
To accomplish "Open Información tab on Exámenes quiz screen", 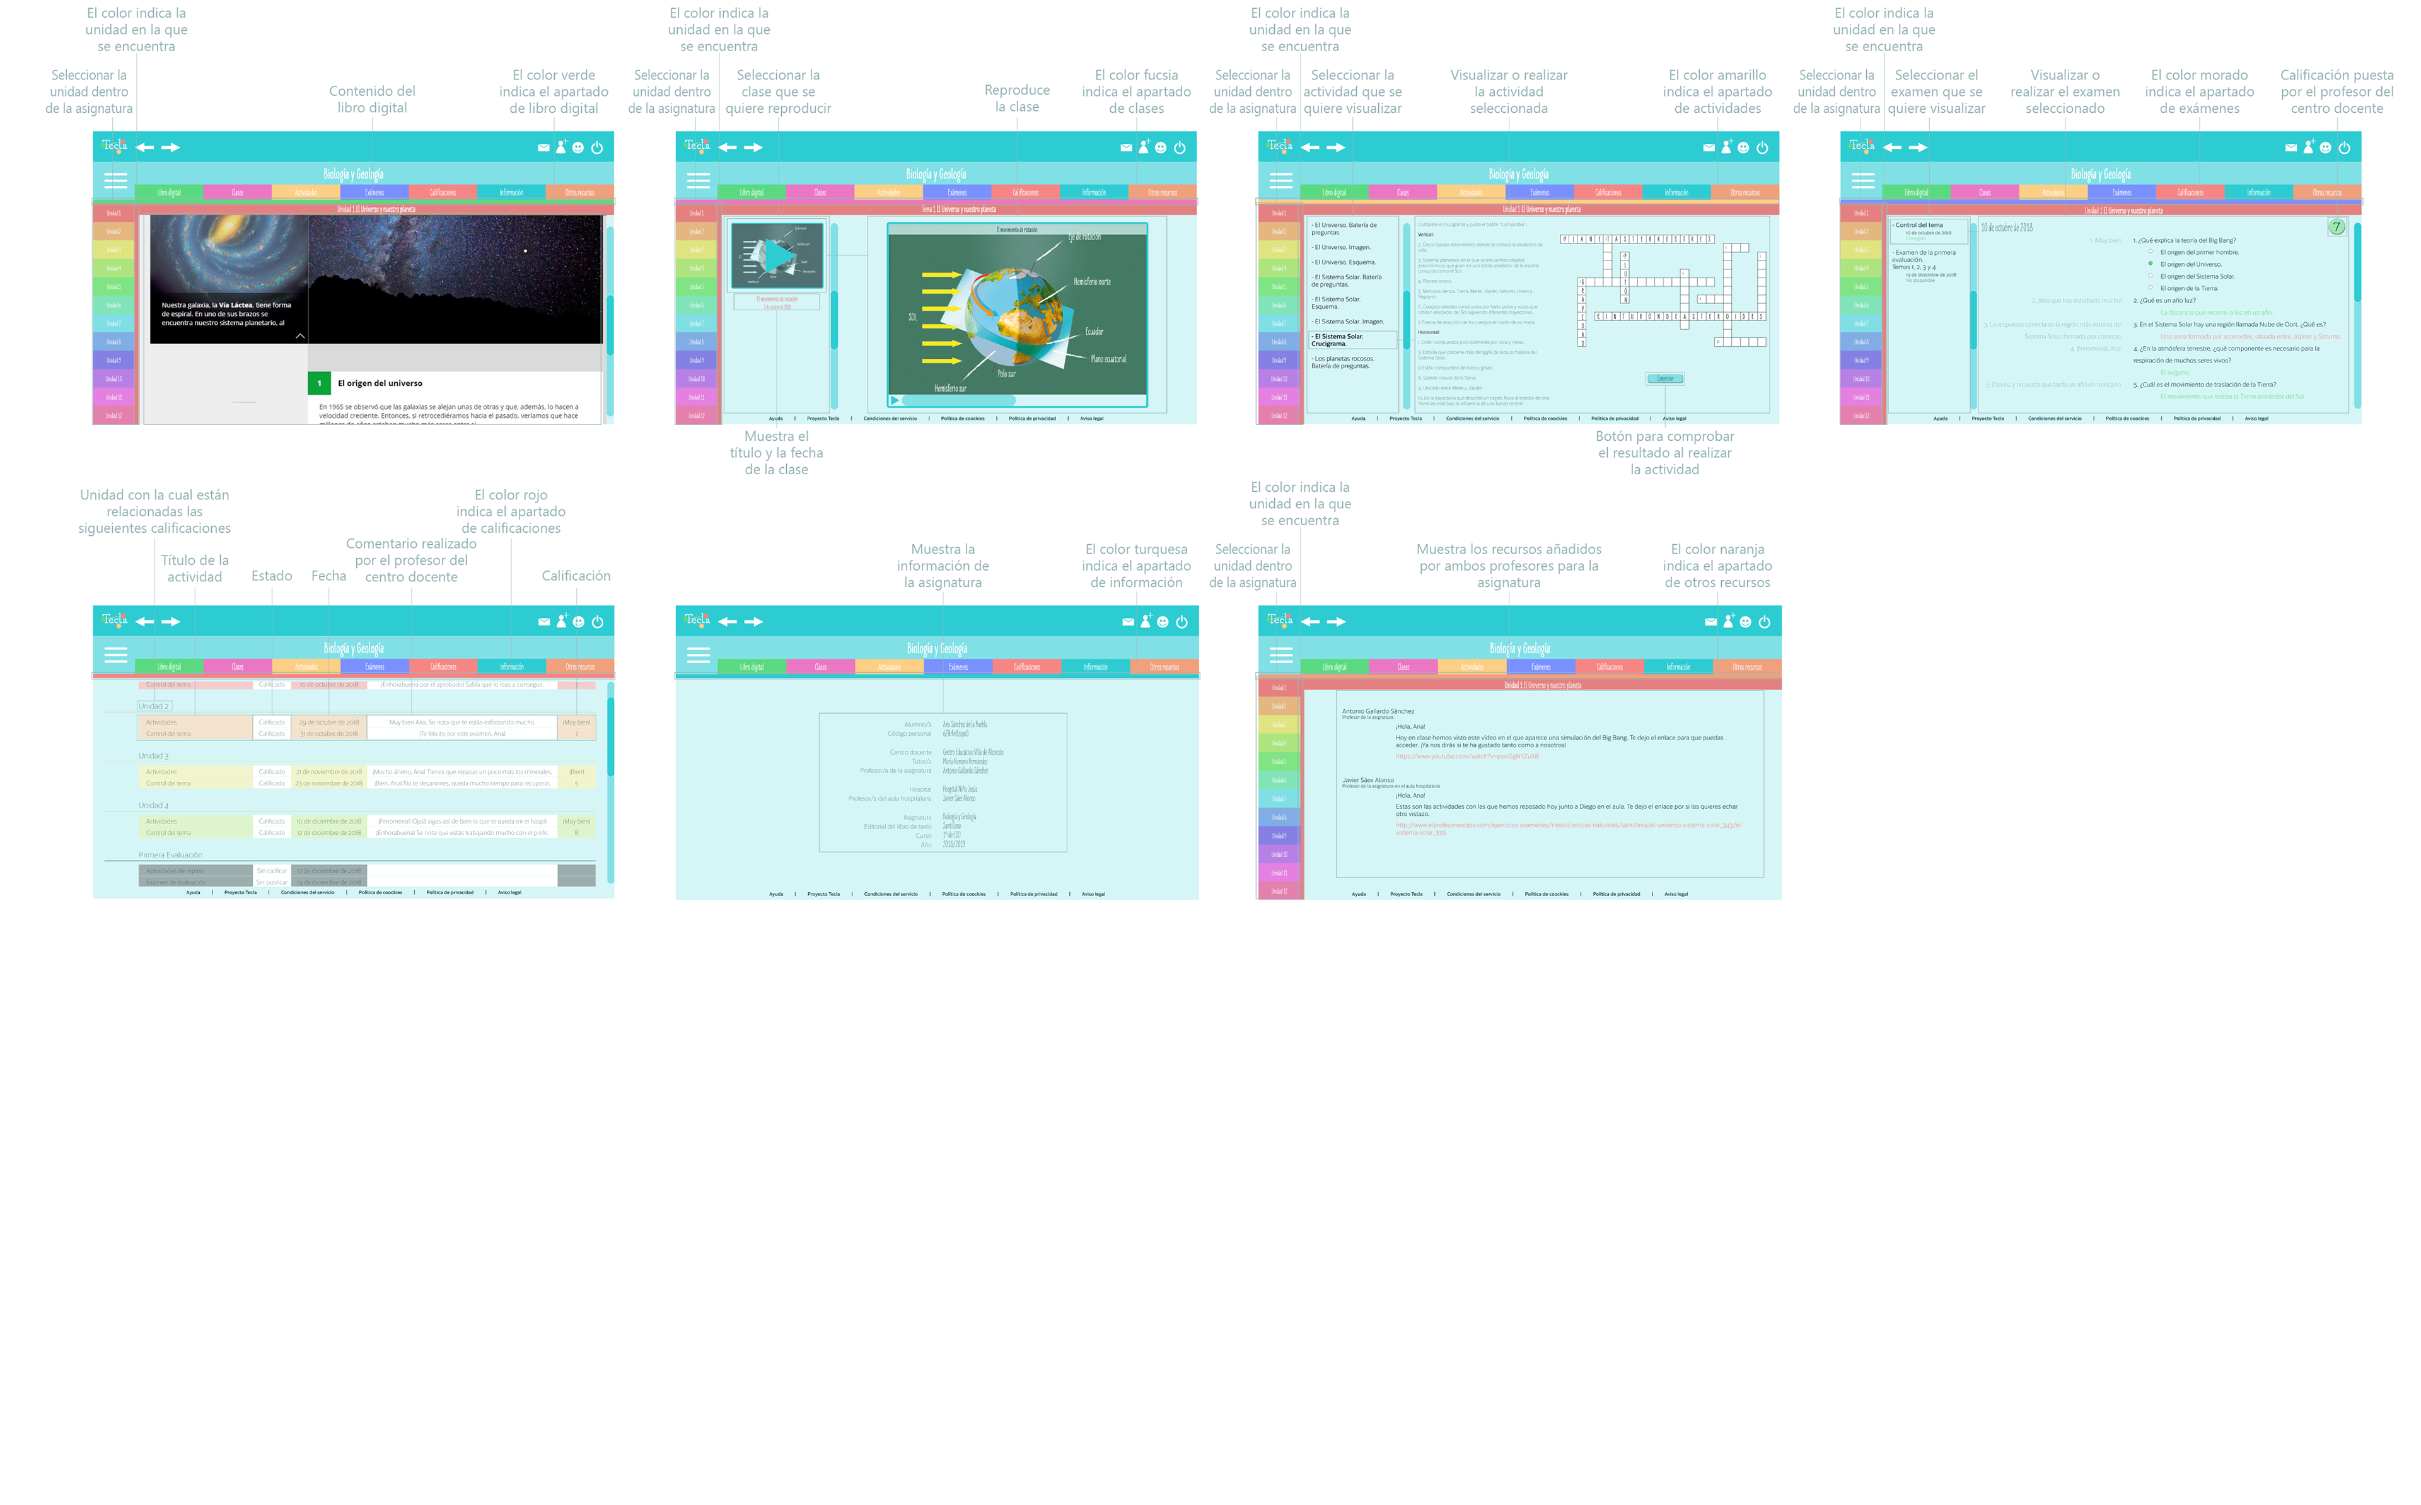I will coord(2259,193).
